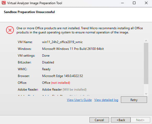Open the View User's Guide link
This screenshot has height=124, width=152.
(x=79, y=100)
